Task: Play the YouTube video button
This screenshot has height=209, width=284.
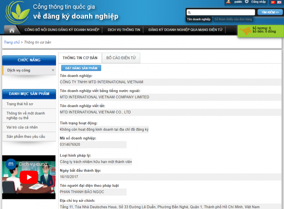Action: [x=28, y=177]
